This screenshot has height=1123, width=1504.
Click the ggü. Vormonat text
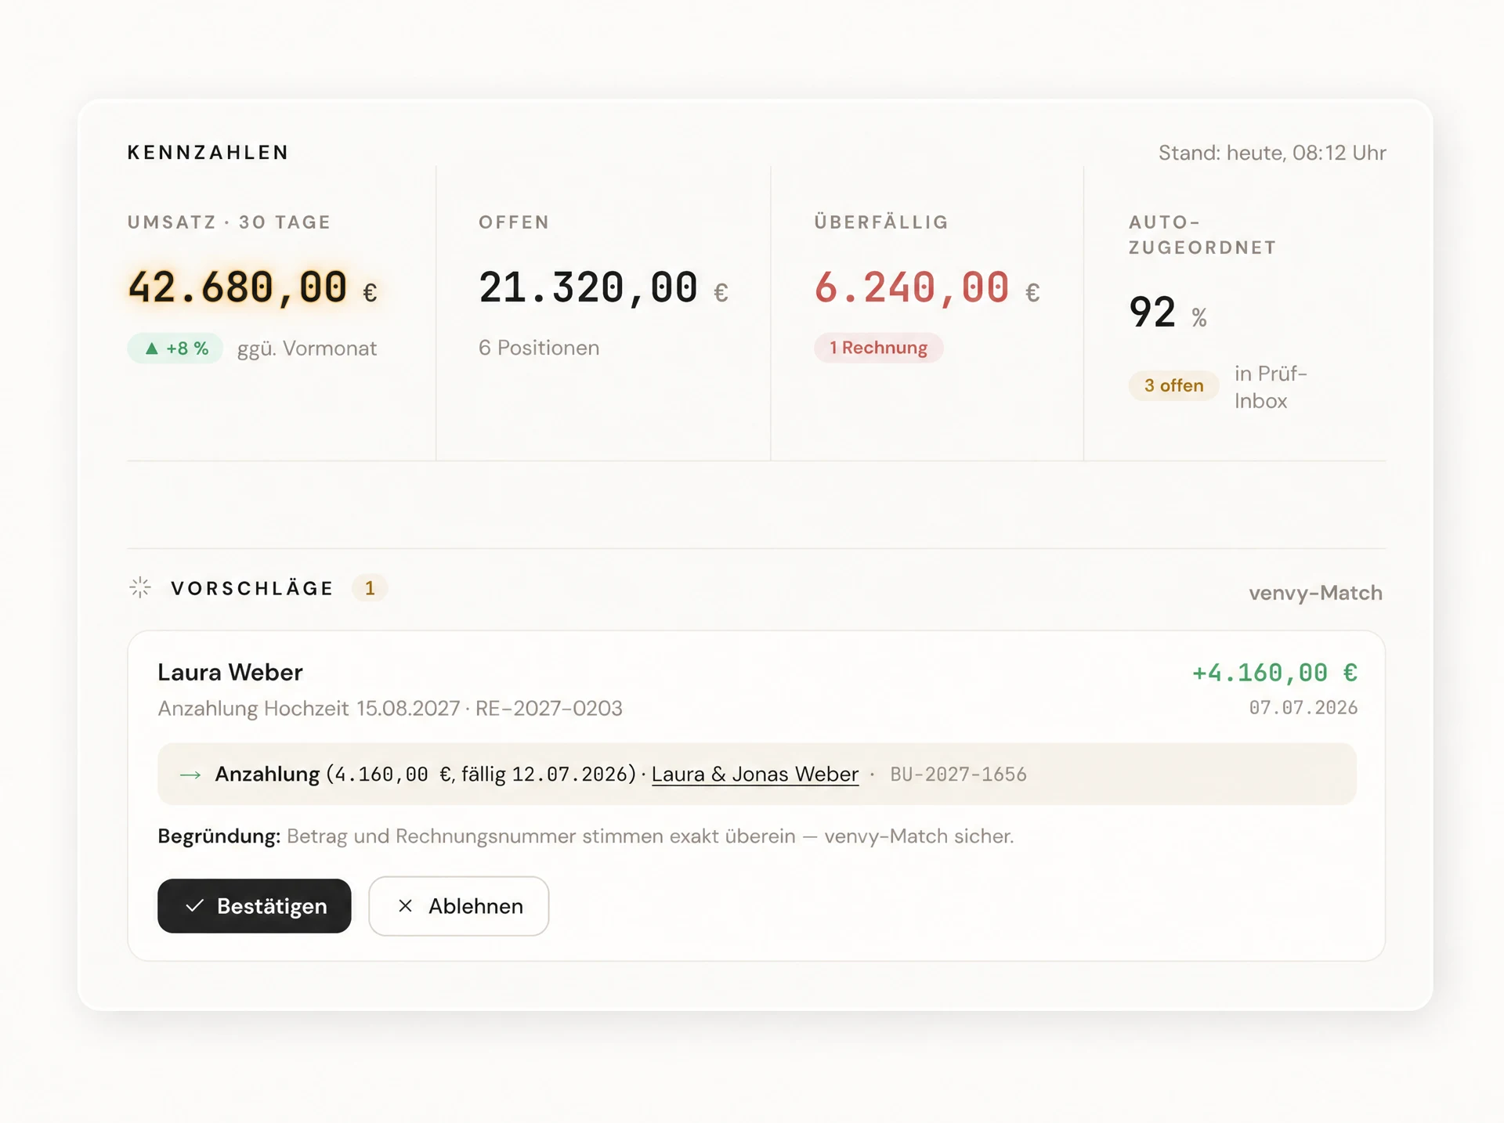point(307,348)
